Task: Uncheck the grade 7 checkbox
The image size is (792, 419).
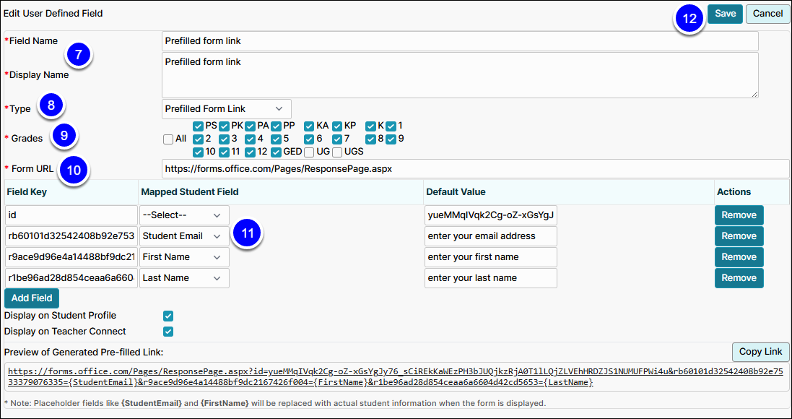Action: coord(337,139)
